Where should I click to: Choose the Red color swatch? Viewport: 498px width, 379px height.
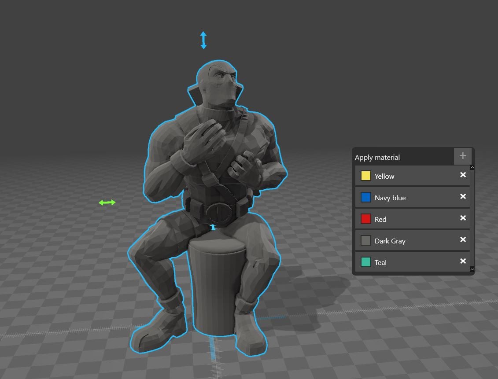365,219
